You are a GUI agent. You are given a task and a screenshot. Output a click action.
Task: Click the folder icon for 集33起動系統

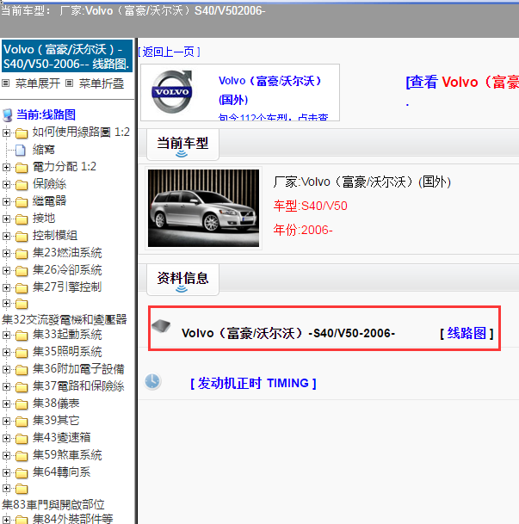pyautogui.click(x=22, y=336)
